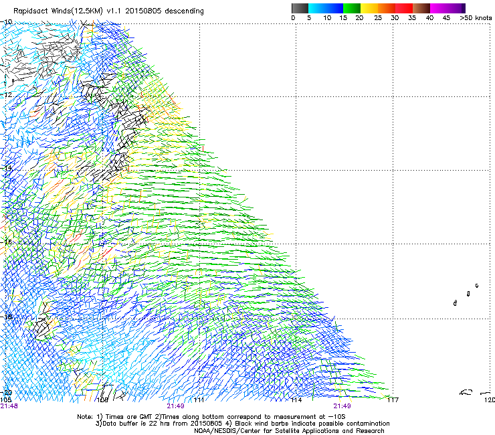Click the longitude label '117'
This screenshot has height=435, width=495.
tap(393, 400)
